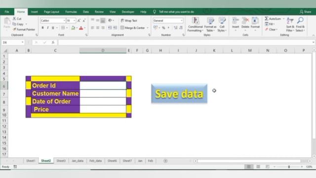Switch to the Developer tab
This screenshot has height=178, width=316.
[128, 12]
